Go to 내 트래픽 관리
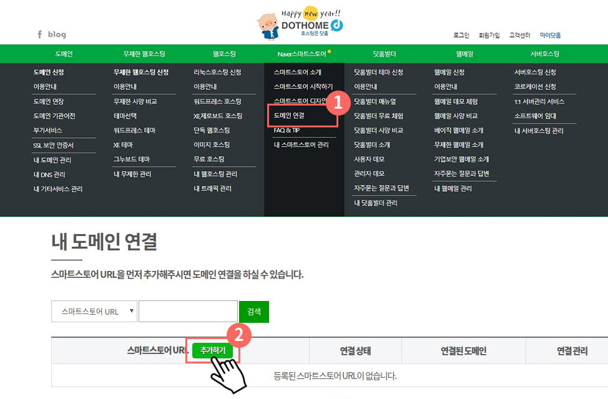Image resolution: width=608 pixels, height=399 pixels. coord(212,189)
